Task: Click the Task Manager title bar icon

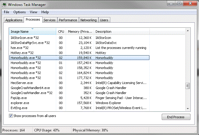Action: tap(4, 4)
